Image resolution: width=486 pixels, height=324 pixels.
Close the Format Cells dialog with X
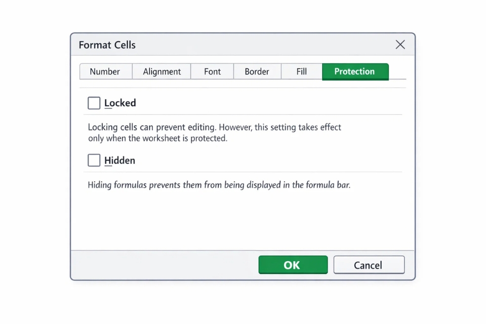coord(400,45)
